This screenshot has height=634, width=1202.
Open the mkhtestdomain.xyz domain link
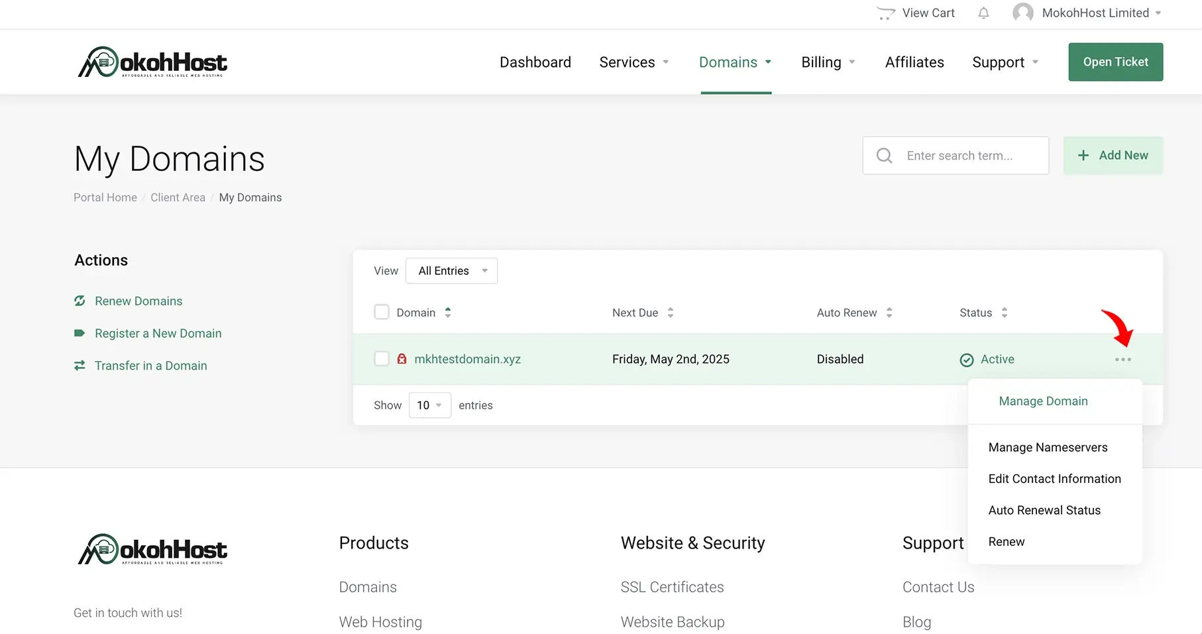coord(468,359)
